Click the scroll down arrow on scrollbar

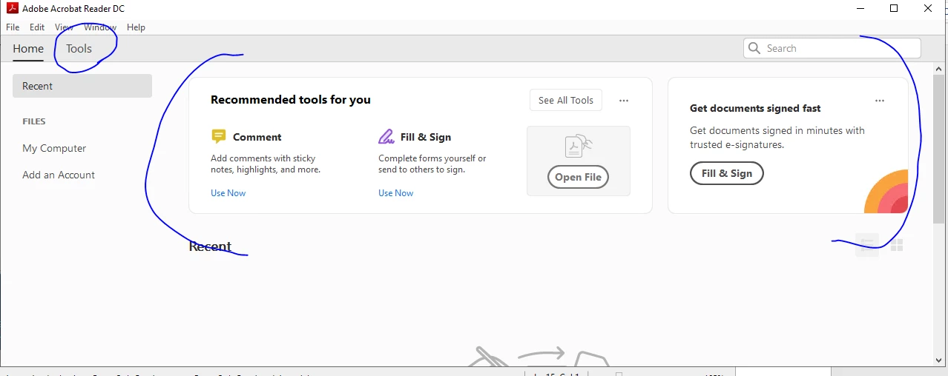click(941, 360)
